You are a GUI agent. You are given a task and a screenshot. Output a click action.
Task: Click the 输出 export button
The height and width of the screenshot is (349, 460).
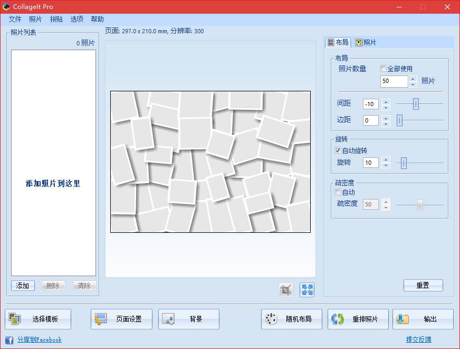pos(423,319)
